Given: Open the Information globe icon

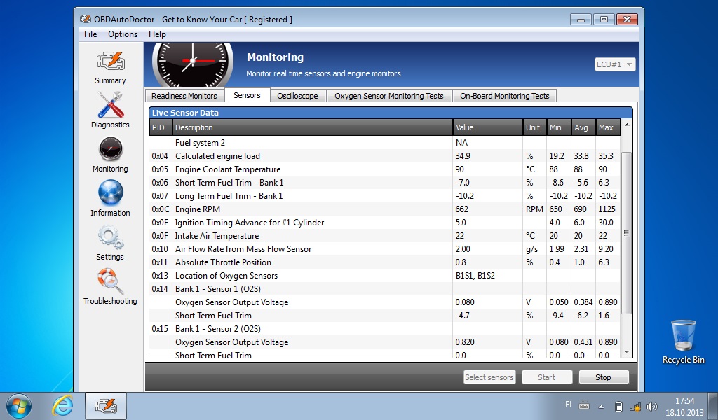Looking at the screenshot, I should 110,192.
